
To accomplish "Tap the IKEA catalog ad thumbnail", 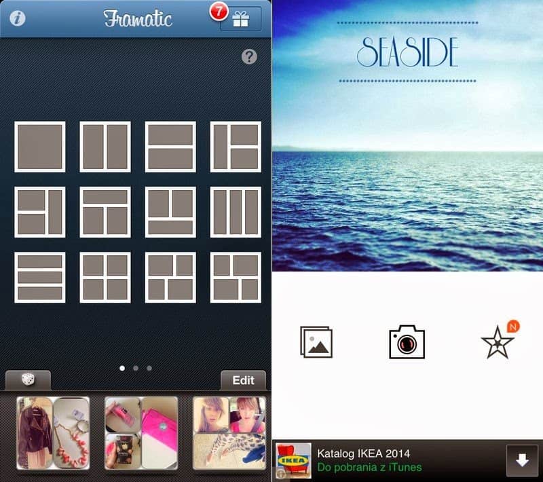I will tap(293, 460).
